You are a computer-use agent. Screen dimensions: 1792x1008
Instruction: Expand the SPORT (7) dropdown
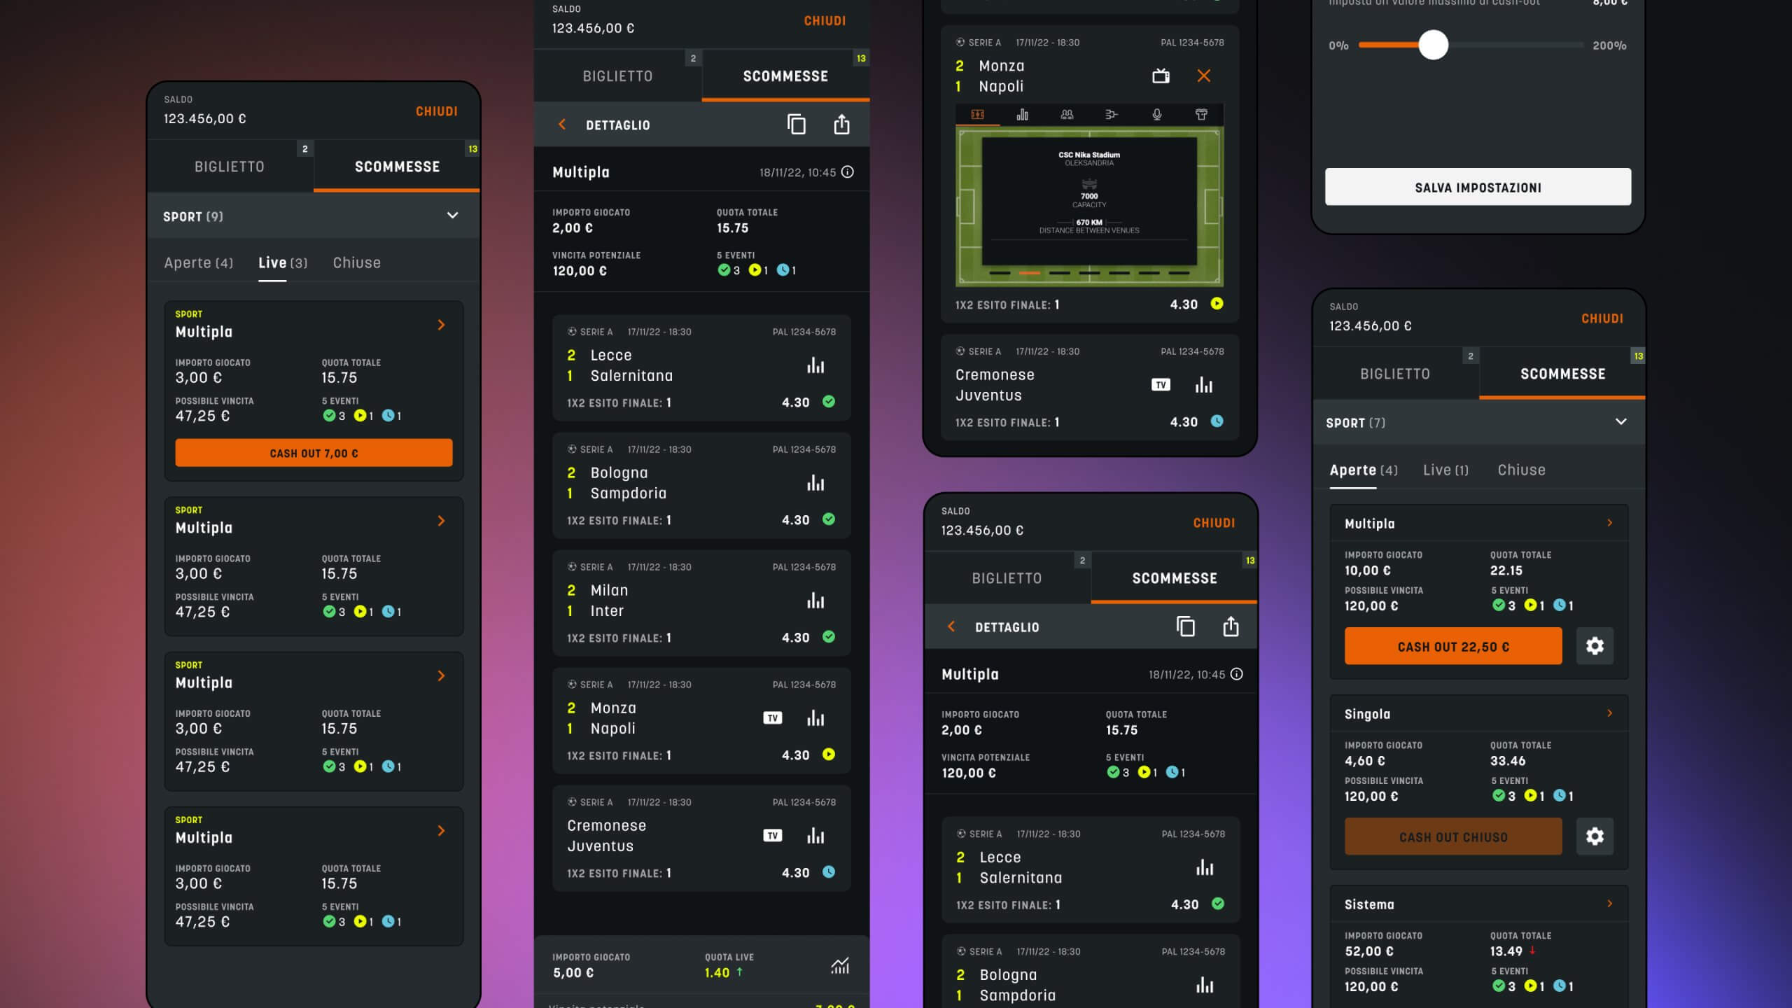[1620, 421]
